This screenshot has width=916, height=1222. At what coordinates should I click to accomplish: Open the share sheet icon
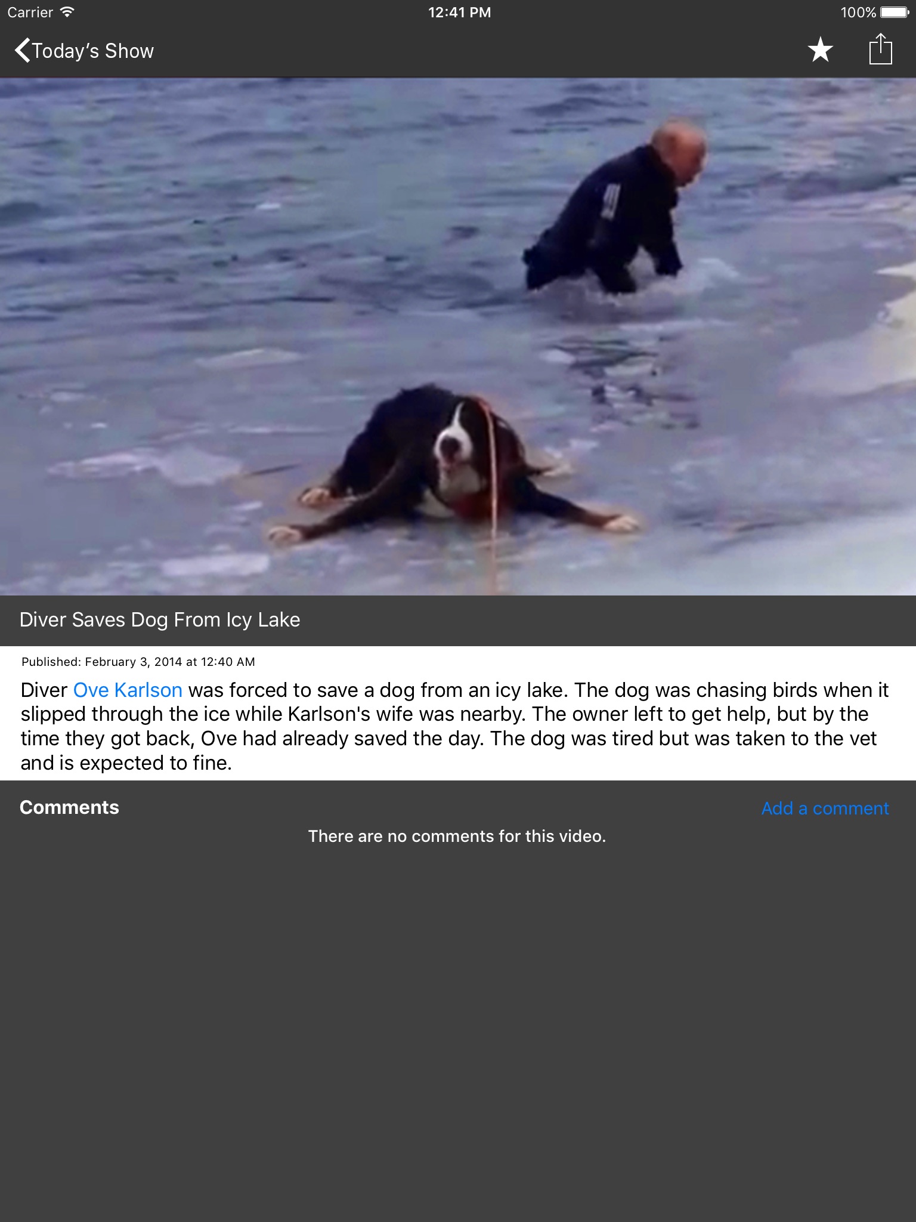[880, 48]
